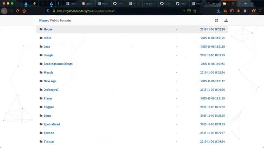Click the folder icon beside Jazz
Image resolution: width=264 pixels, height=148 pixels.
click(x=41, y=46)
